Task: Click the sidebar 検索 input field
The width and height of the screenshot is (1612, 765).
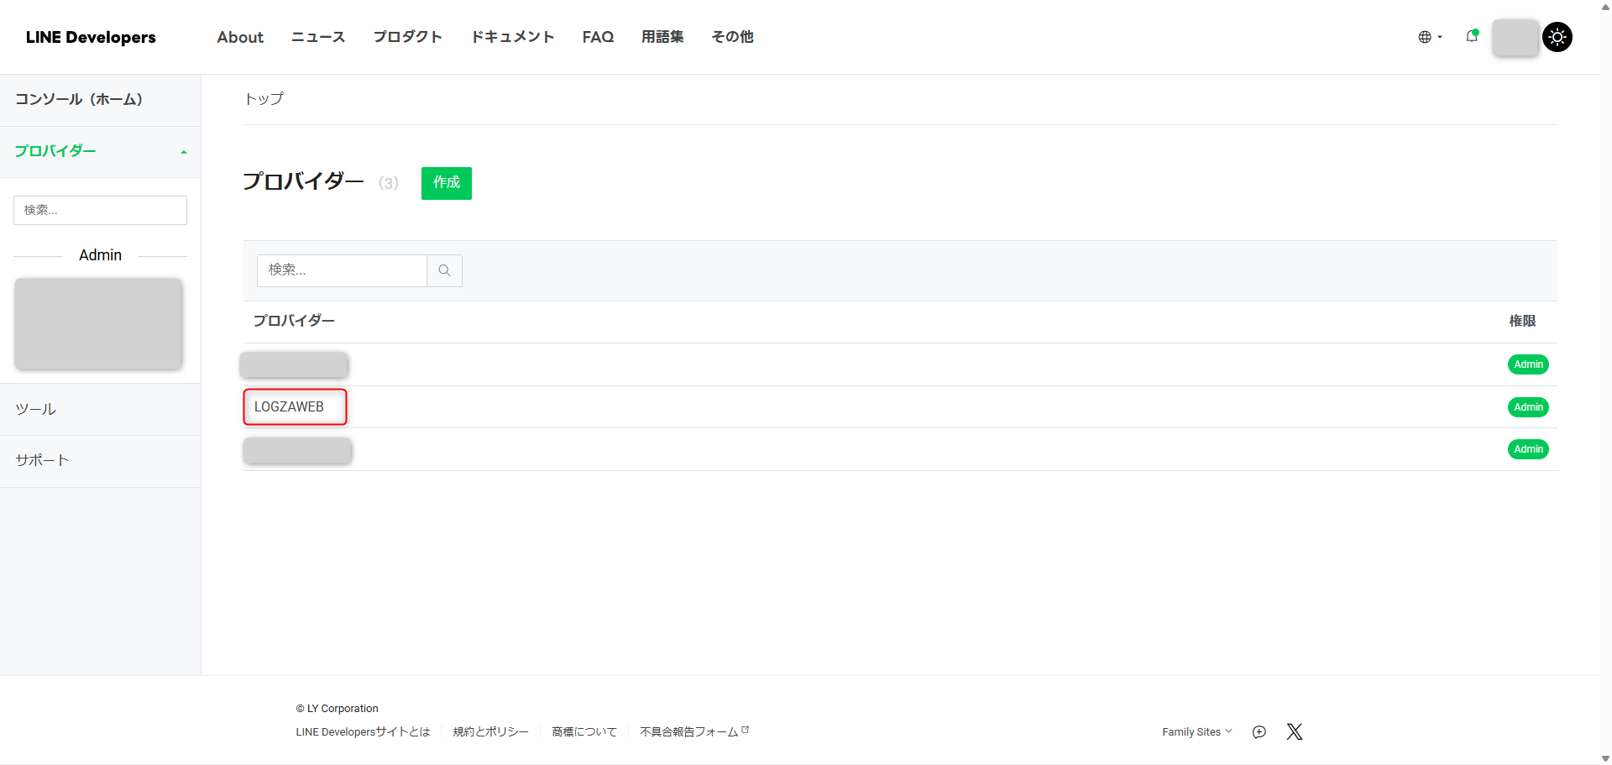Action: coord(100,210)
